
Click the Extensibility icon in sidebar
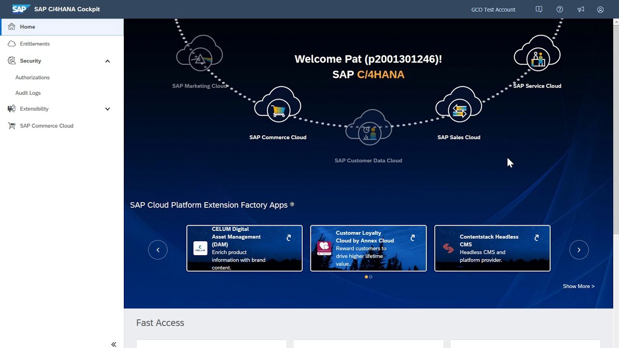click(x=12, y=109)
